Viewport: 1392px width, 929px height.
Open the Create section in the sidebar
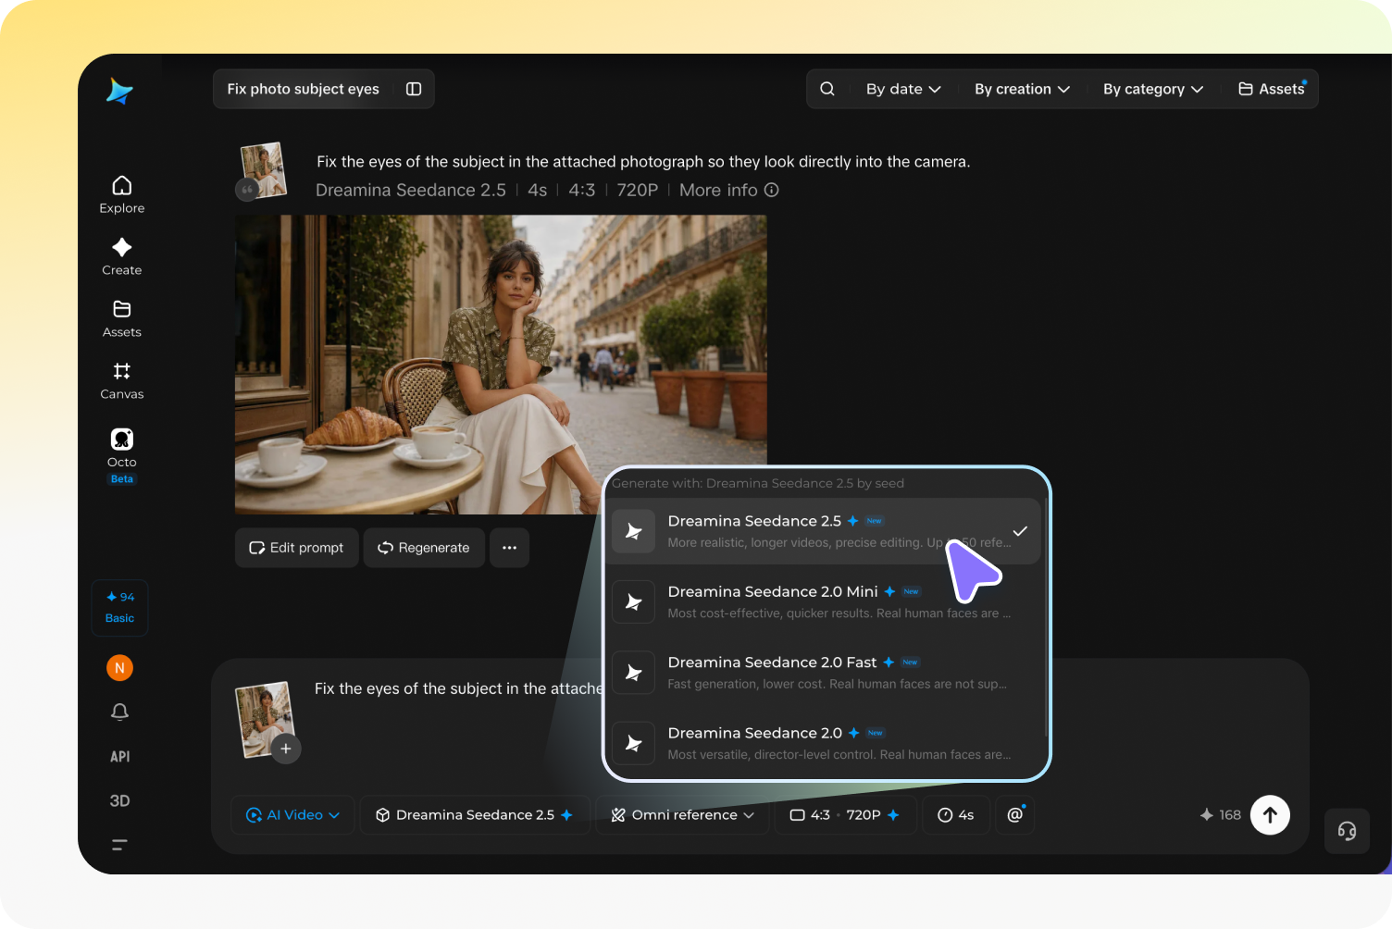click(121, 256)
